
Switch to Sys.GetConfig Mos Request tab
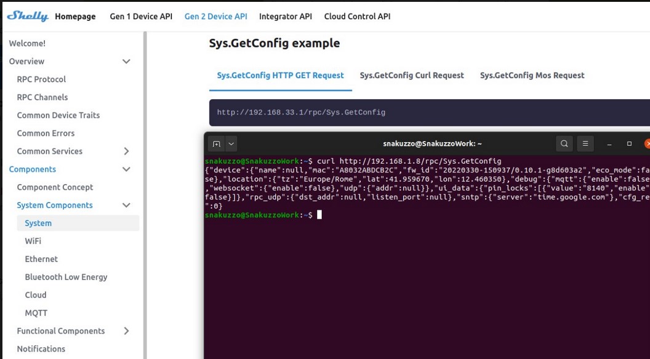pos(532,75)
